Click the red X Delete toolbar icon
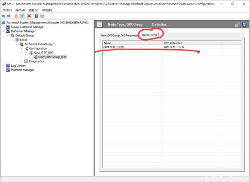250x182 pixels. [x=29, y=16]
